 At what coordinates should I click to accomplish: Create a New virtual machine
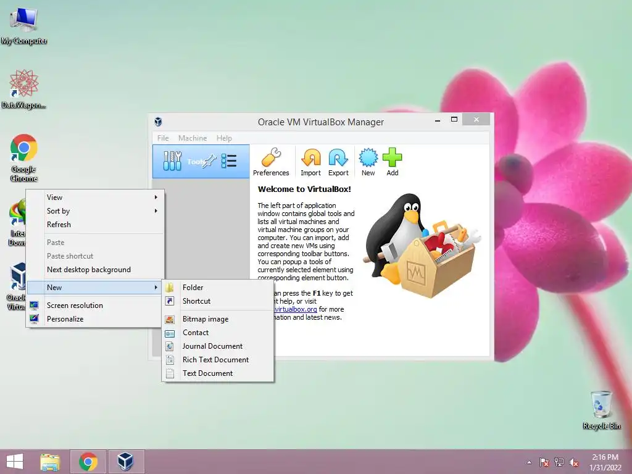(x=368, y=162)
